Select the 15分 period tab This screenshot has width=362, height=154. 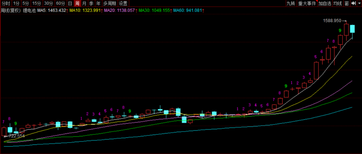(x=37, y=3)
